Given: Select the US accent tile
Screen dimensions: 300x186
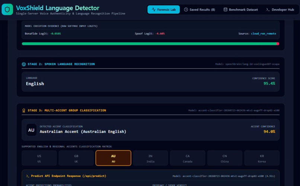Looking at the screenshot, I should [39, 158].
